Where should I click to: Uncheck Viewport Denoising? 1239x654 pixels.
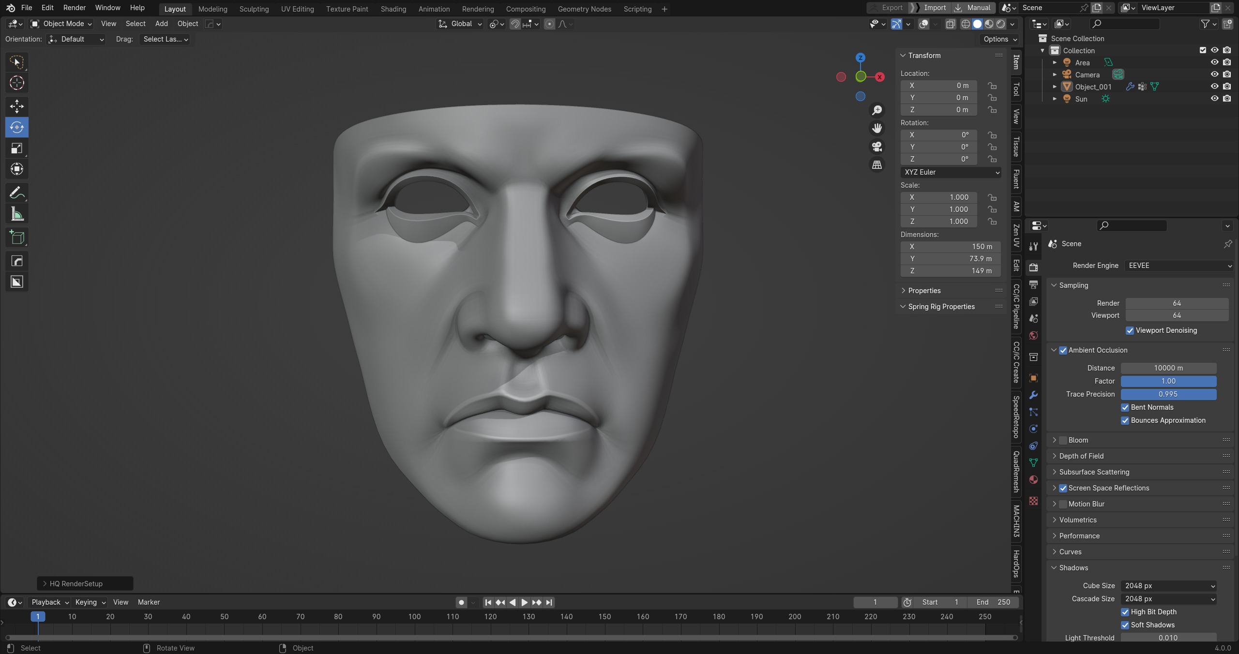click(x=1130, y=331)
